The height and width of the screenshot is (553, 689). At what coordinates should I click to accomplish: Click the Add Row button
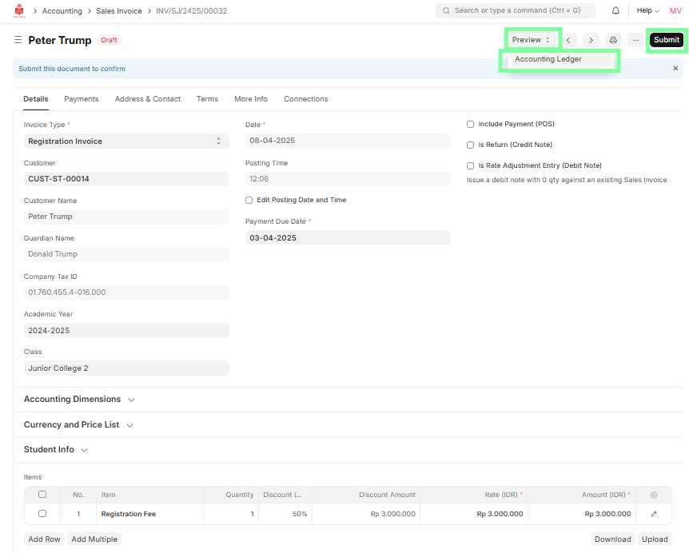coord(44,539)
